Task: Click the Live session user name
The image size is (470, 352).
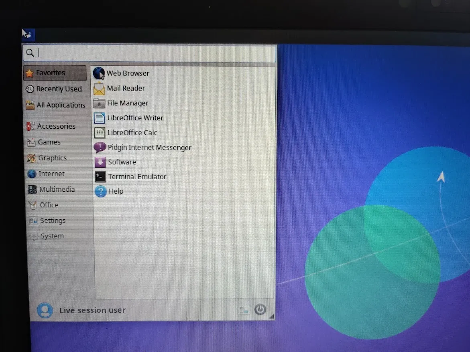Action: pyautogui.click(x=92, y=310)
